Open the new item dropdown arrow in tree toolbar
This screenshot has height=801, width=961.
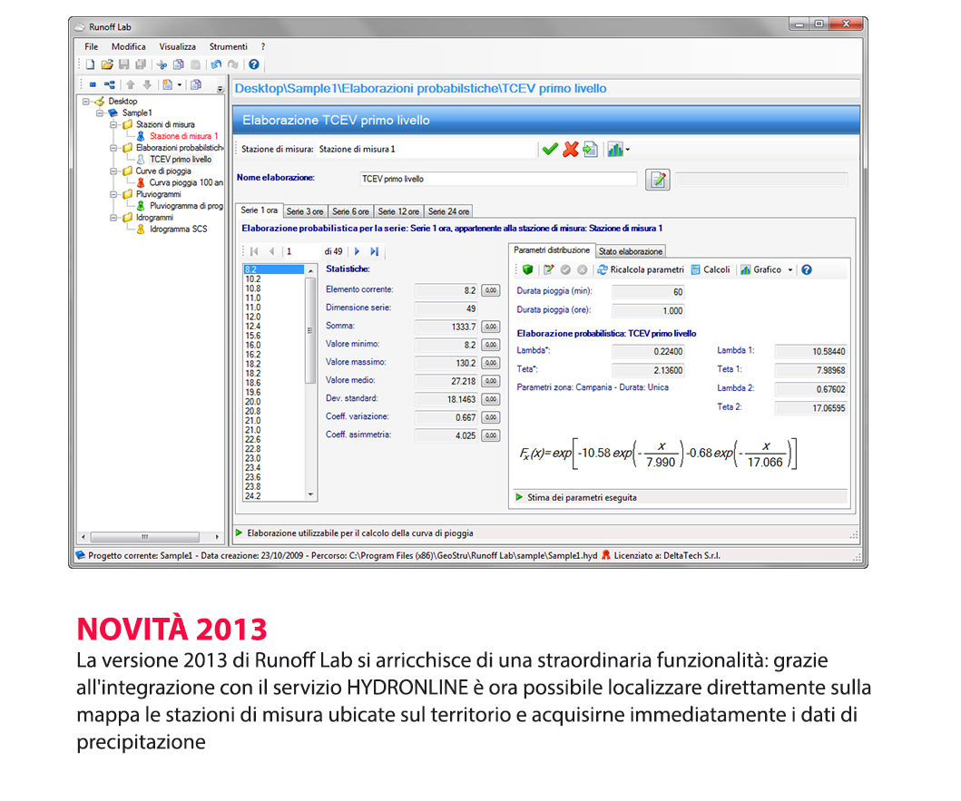point(180,84)
